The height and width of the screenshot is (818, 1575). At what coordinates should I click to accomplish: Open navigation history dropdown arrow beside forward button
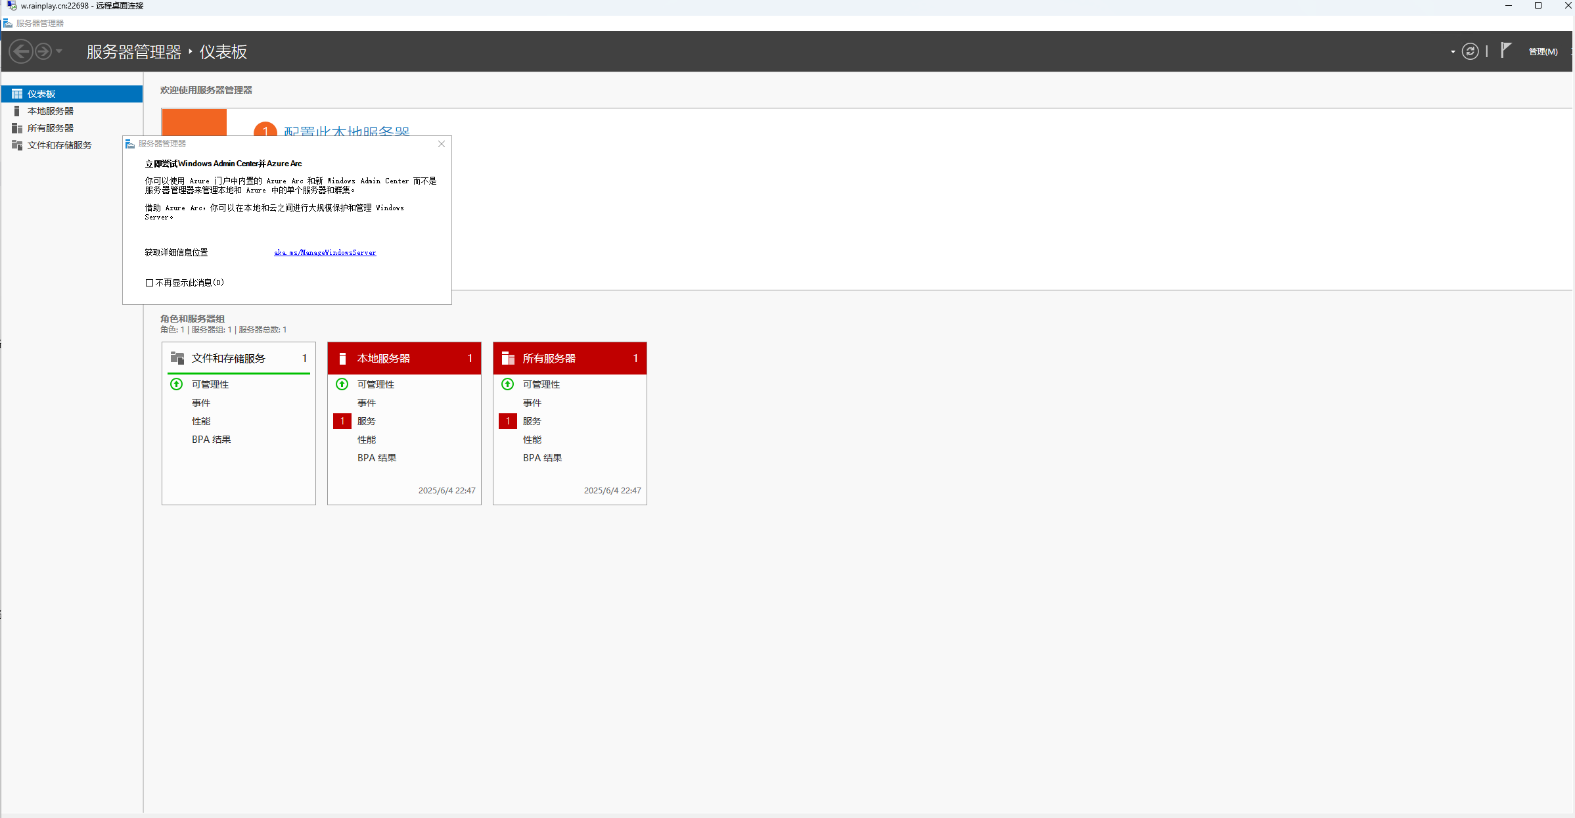[59, 51]
